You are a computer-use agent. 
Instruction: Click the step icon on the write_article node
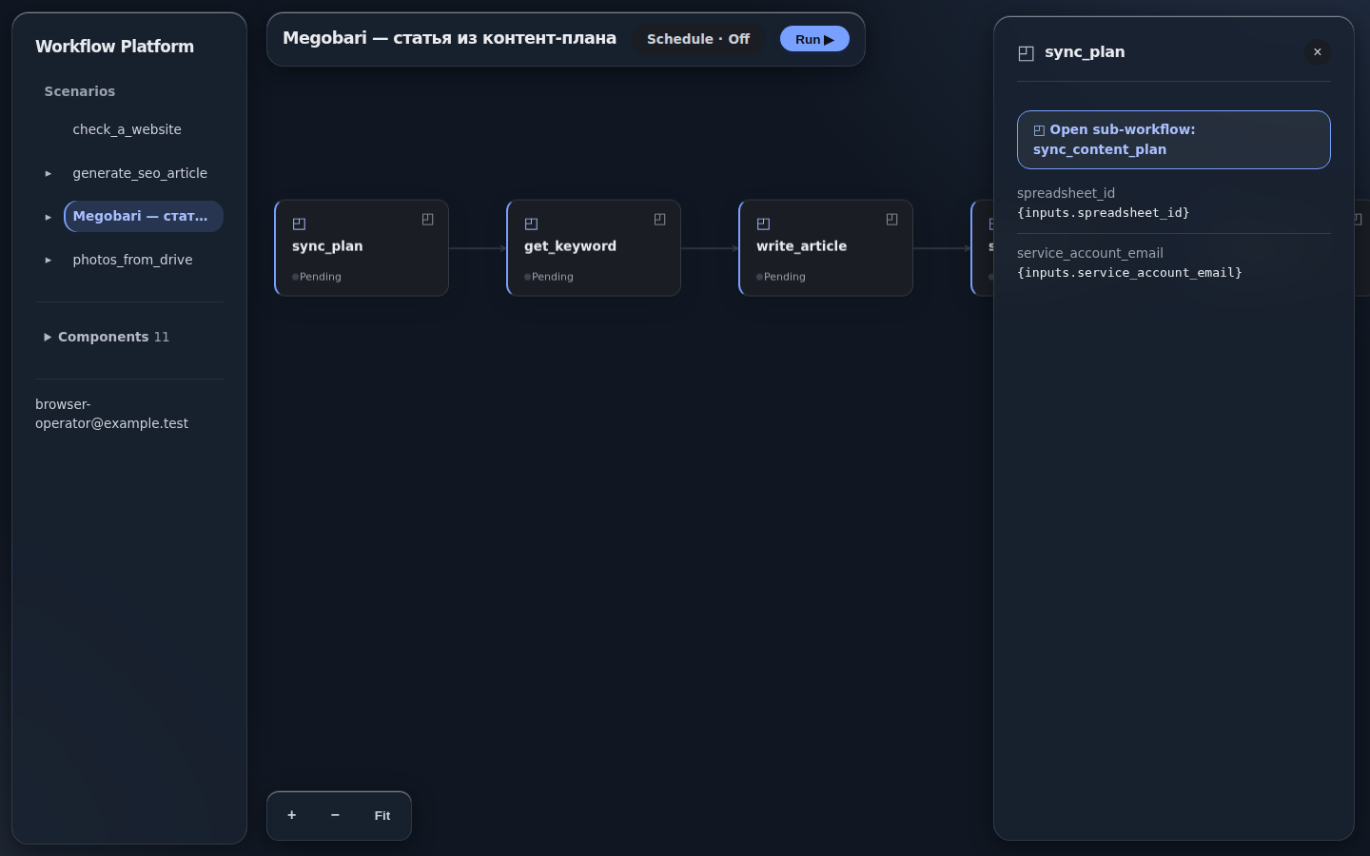pos(763,224)
